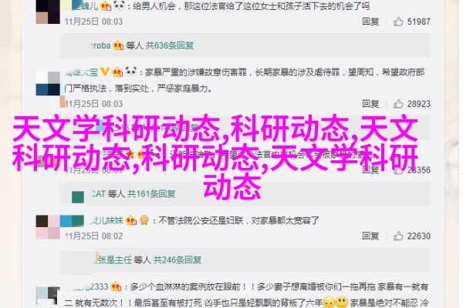463x308 pixels.
Task: Click the yellow V verified badge
Action: tap(104, 72)
